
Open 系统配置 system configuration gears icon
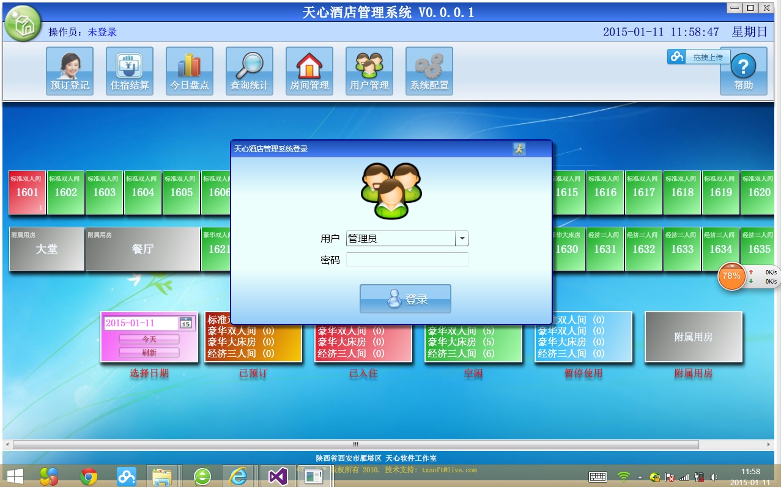coord(429,71)
